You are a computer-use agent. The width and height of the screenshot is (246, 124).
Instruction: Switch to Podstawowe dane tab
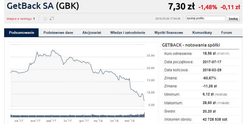click(x=58, y=32)
